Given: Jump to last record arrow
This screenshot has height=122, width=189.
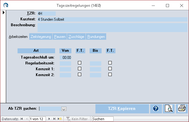Looking at the screenshot, I should 54,119.
